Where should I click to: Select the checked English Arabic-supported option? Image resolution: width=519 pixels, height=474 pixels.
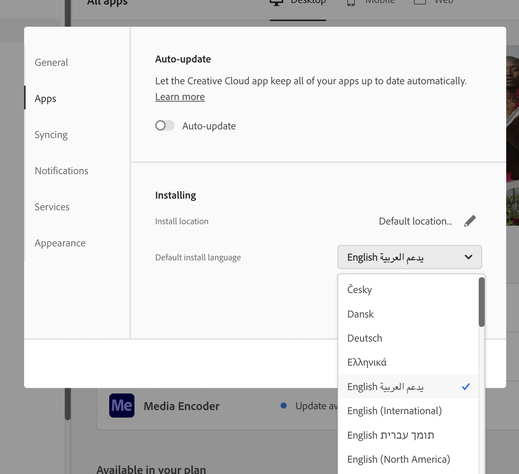408,386
